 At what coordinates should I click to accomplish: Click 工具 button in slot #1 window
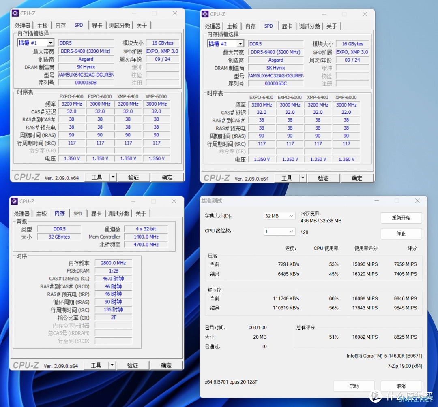tap(97, 177)
